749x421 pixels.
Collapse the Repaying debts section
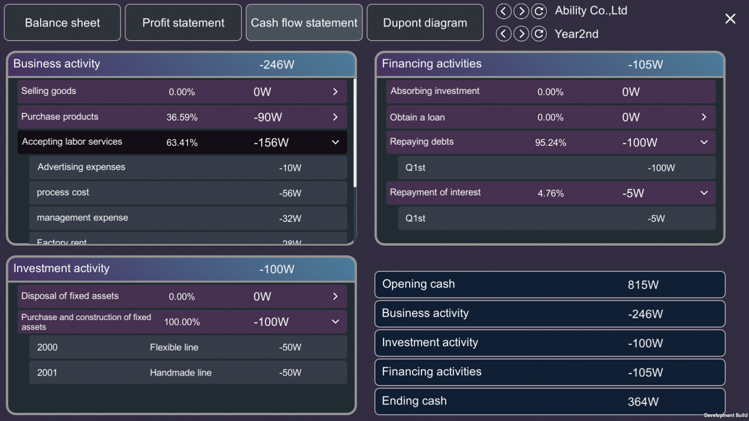pyautogui.click(x=703, y=142)
